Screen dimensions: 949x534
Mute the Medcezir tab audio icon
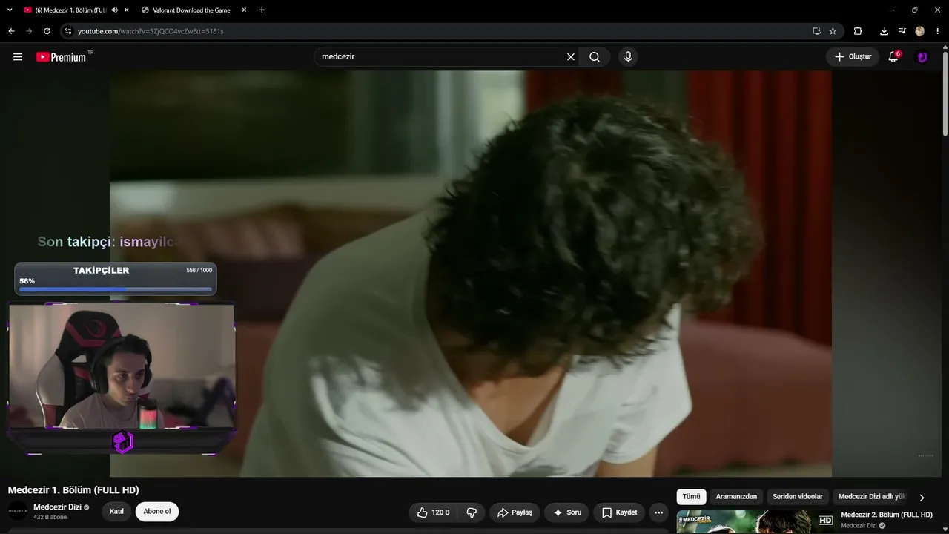(114, 10)
